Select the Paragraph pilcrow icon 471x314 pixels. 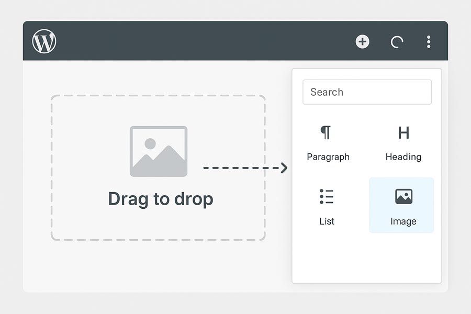326,132
